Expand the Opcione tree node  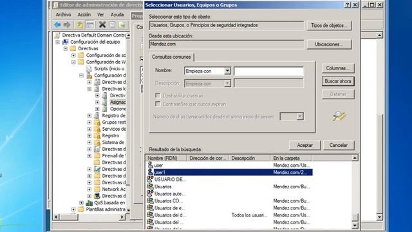click(97, 109)
